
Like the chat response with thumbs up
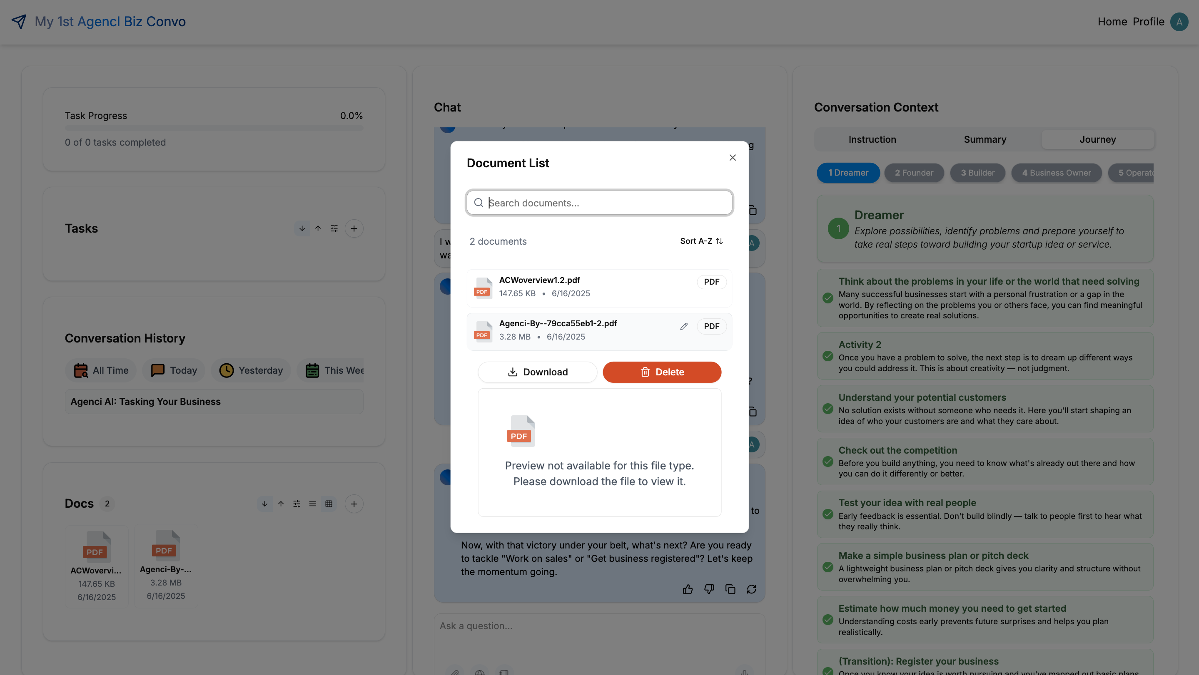click(x=688, y=589)
